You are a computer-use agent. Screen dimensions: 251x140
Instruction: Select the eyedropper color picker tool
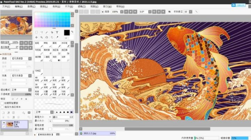tap(57, 37)
